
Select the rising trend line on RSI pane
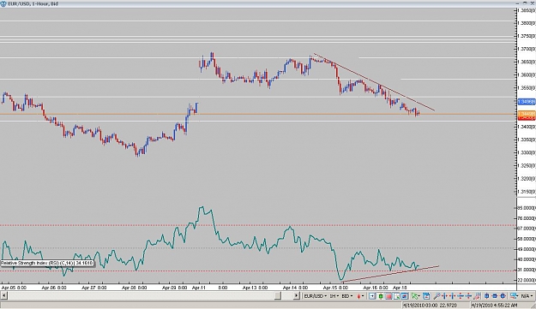[390, 274]
